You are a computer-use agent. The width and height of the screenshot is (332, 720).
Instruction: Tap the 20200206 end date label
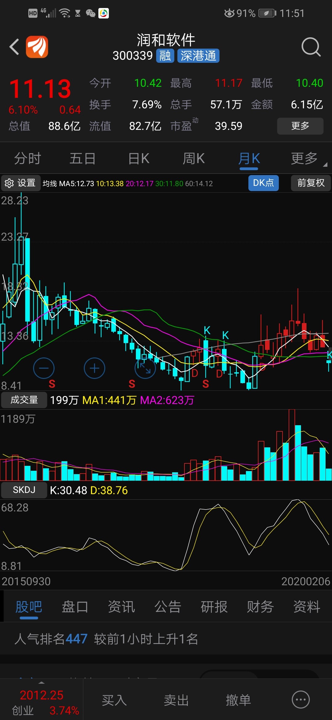pyautogui.click(x=306, y=581)
